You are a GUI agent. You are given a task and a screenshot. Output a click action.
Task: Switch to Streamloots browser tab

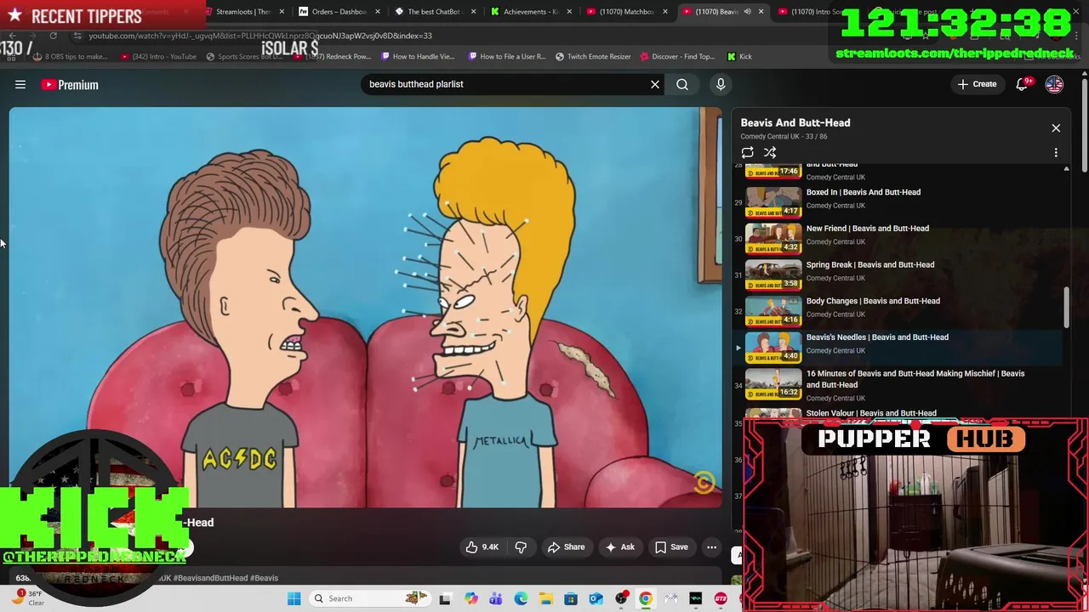tap(242, 12)
